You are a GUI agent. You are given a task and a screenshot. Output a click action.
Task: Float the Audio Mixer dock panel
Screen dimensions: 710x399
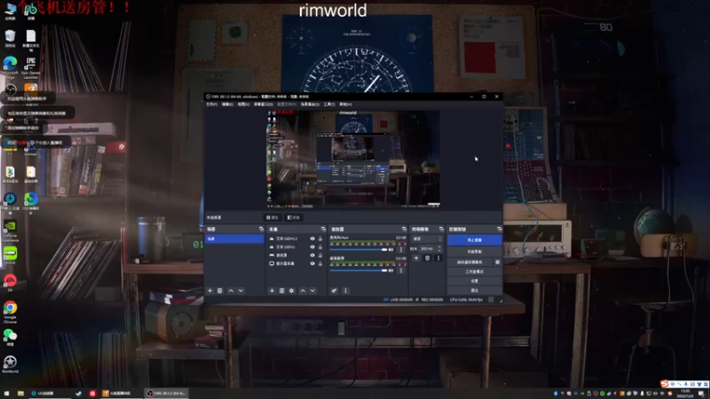(404, 229)
